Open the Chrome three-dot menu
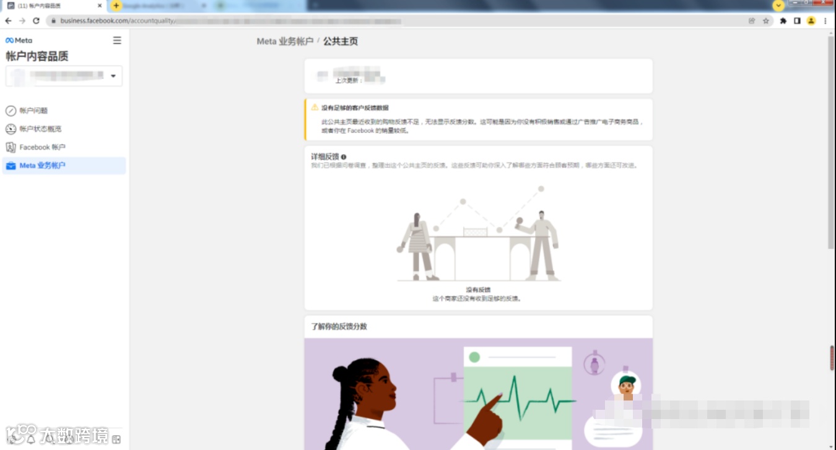The width and height of the screenshot is (836, 450). [825, 20]
